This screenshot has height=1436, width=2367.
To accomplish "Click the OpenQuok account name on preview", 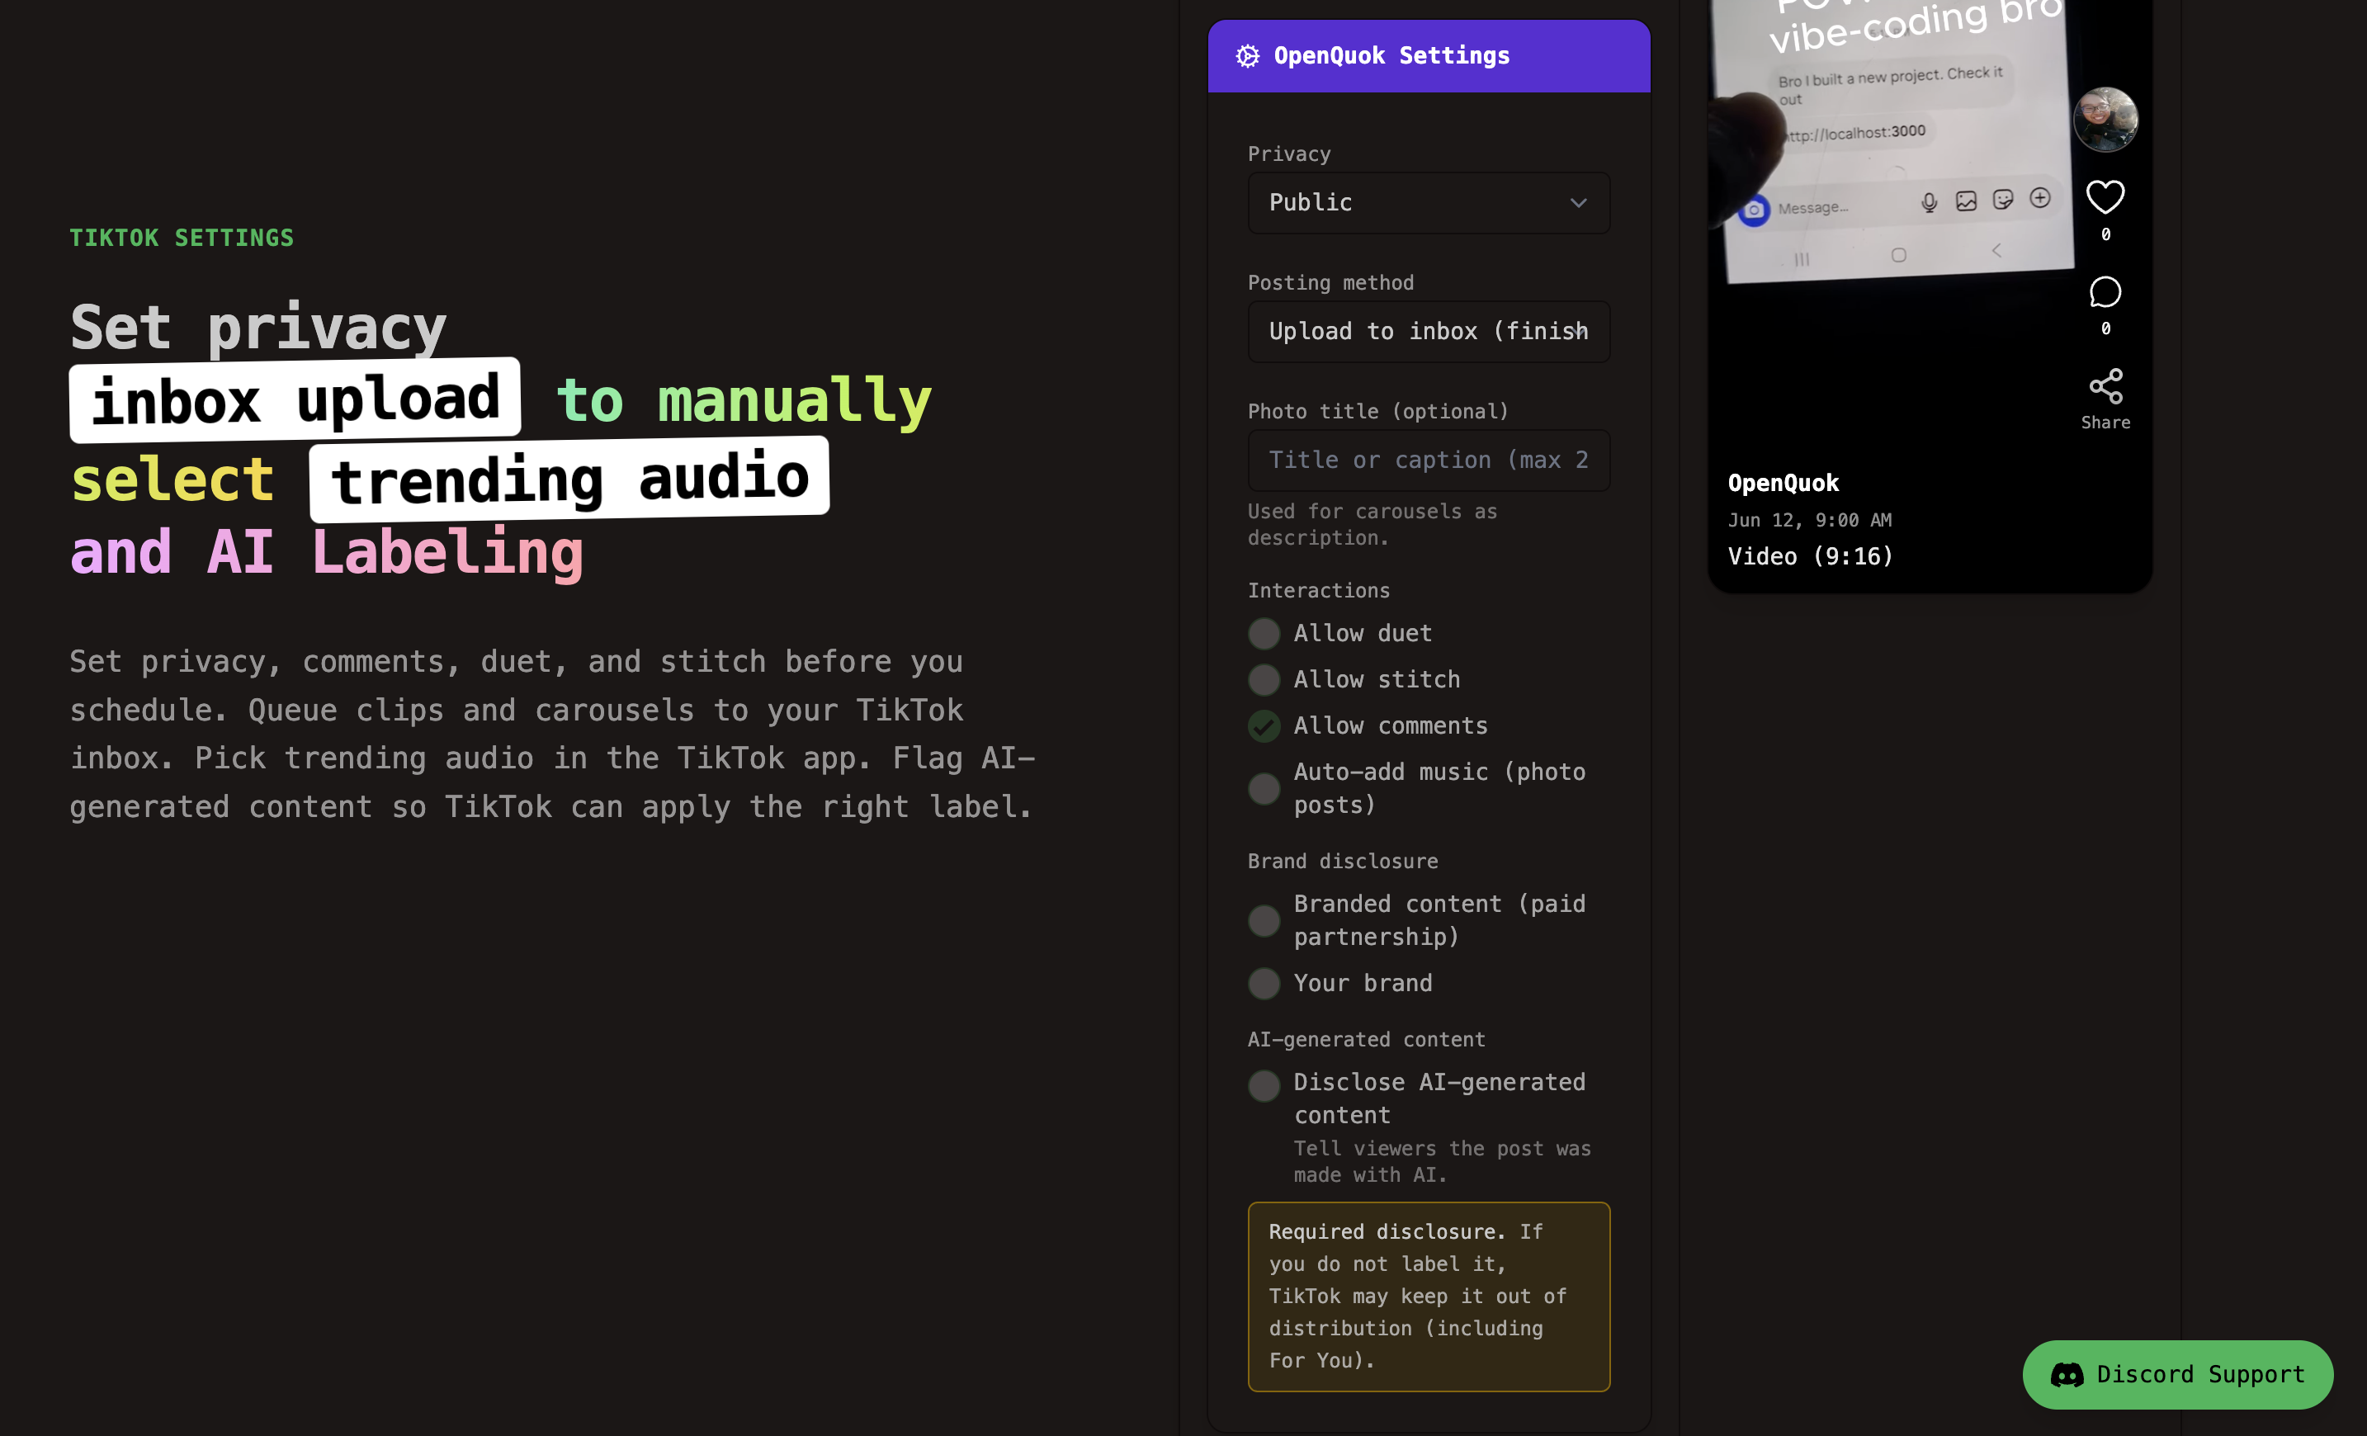I will [x=1783, y=483].
